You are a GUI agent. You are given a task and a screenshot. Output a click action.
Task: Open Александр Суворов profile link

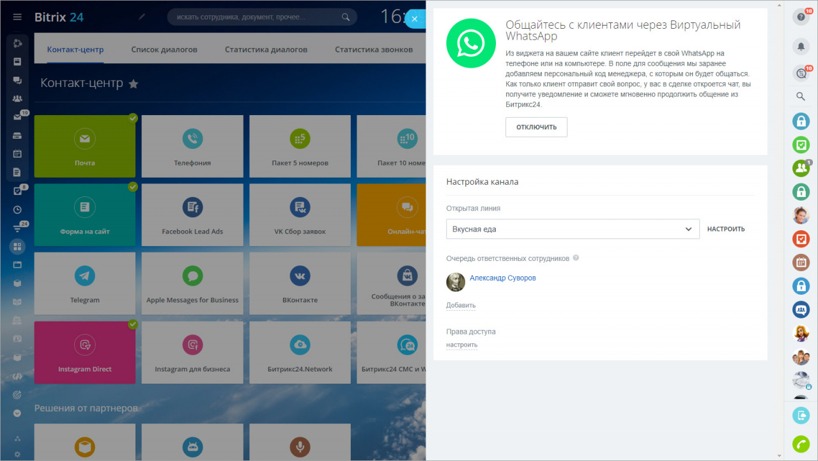503,278
